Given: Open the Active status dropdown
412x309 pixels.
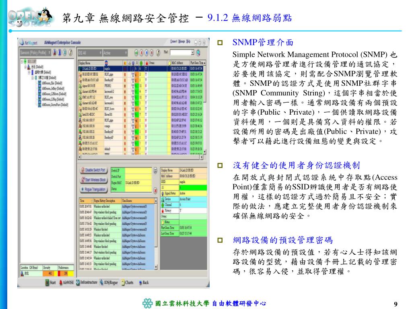Looking at the screenshot, I should tap(115, 53).
